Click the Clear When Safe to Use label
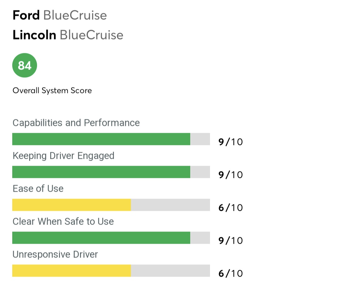339x292 pixels. click(x=63, y=222)
